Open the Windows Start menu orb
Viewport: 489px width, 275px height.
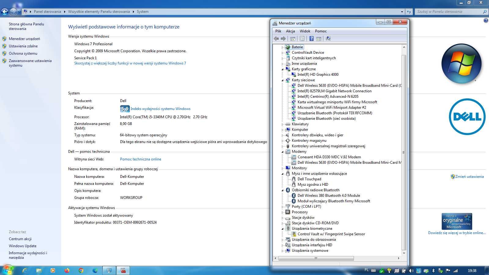8,270
